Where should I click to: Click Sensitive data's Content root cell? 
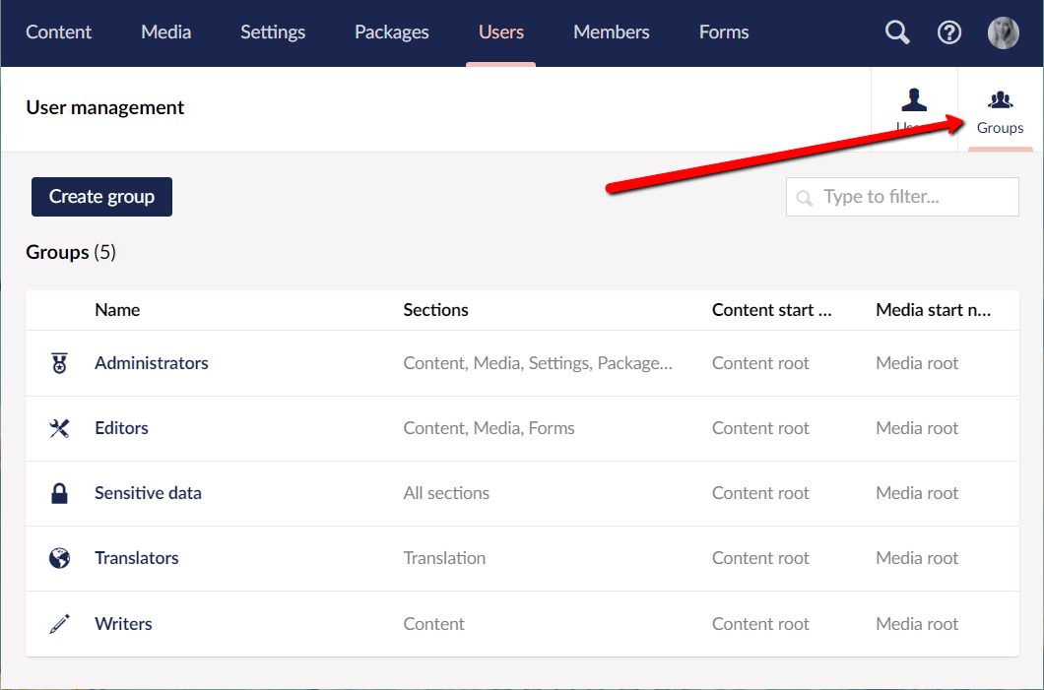pyautogui.click(x=760, y=493)
